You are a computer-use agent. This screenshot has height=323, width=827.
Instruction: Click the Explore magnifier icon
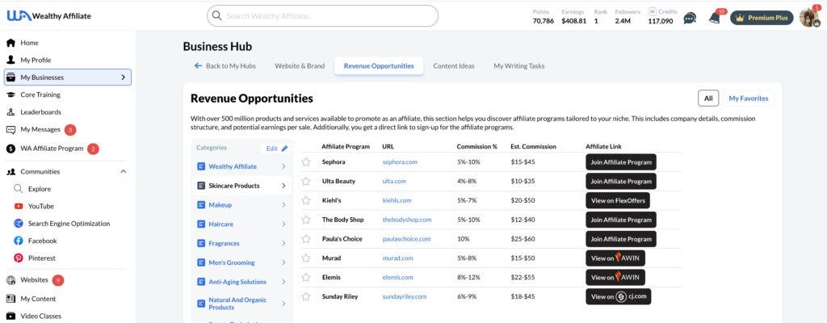[x=19, y=189]
